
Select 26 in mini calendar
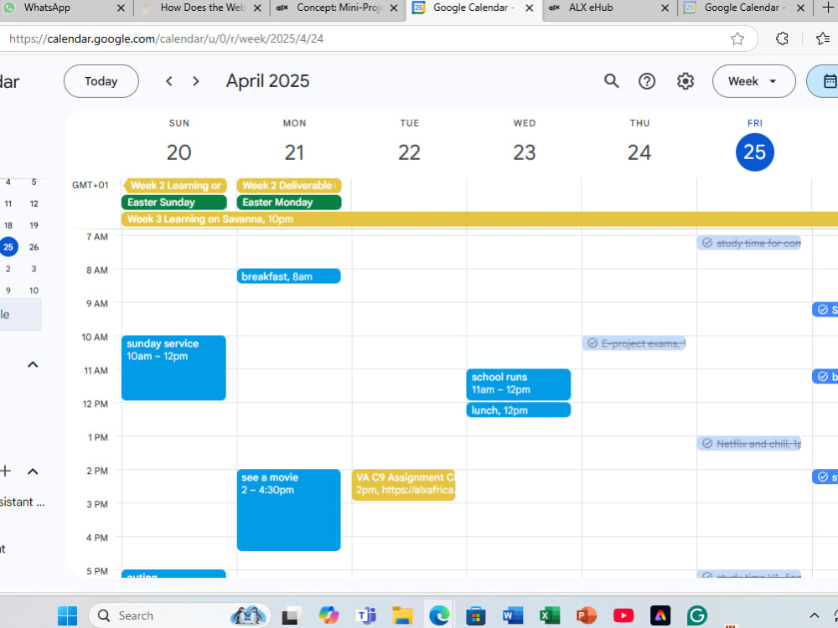point(34,247)
